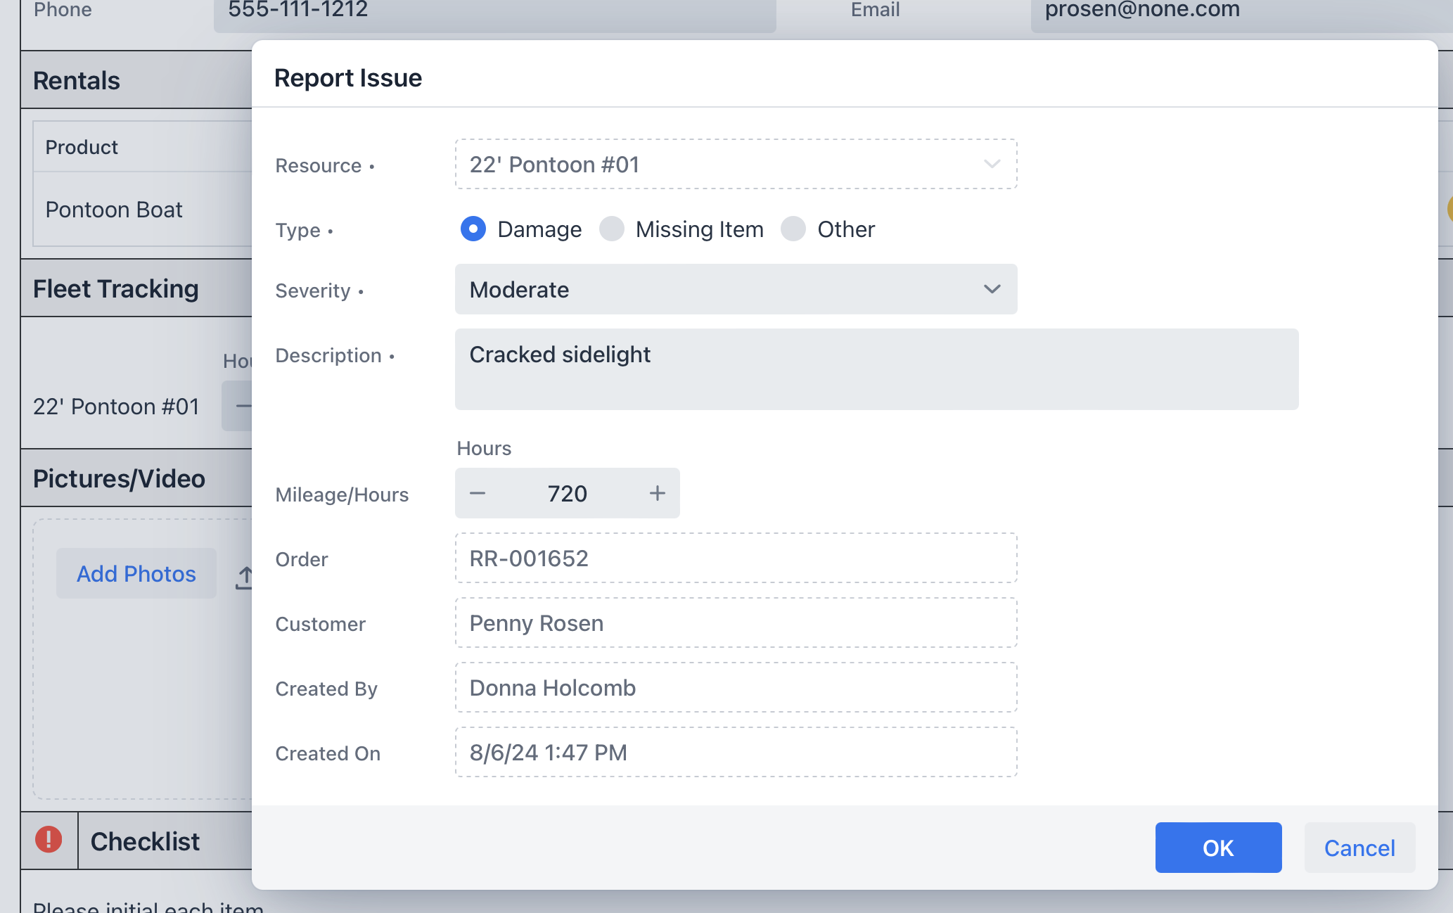Image resolution: width=1453 pixels, height=913 pixels.
Task: Open the Resource dropdown showing 22' Pontoon #01
Action: [736, 164]
